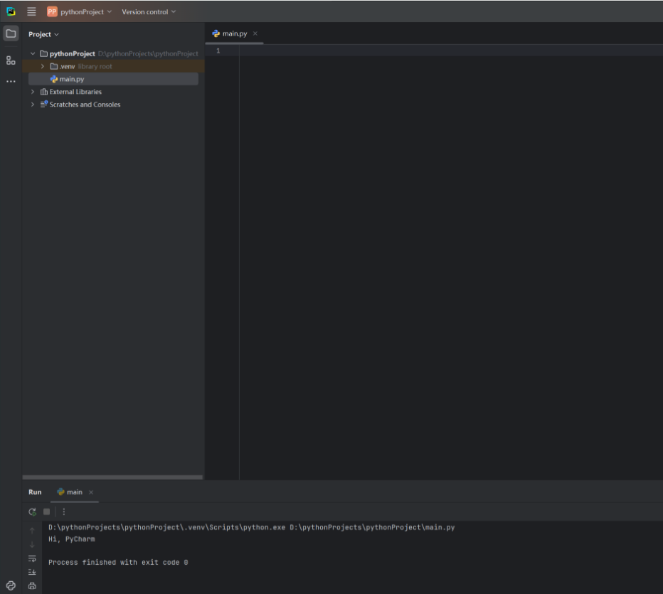Toggle scroll to end in Run console
The height and width of the screenshot is (594, 663).
(32, 572)
